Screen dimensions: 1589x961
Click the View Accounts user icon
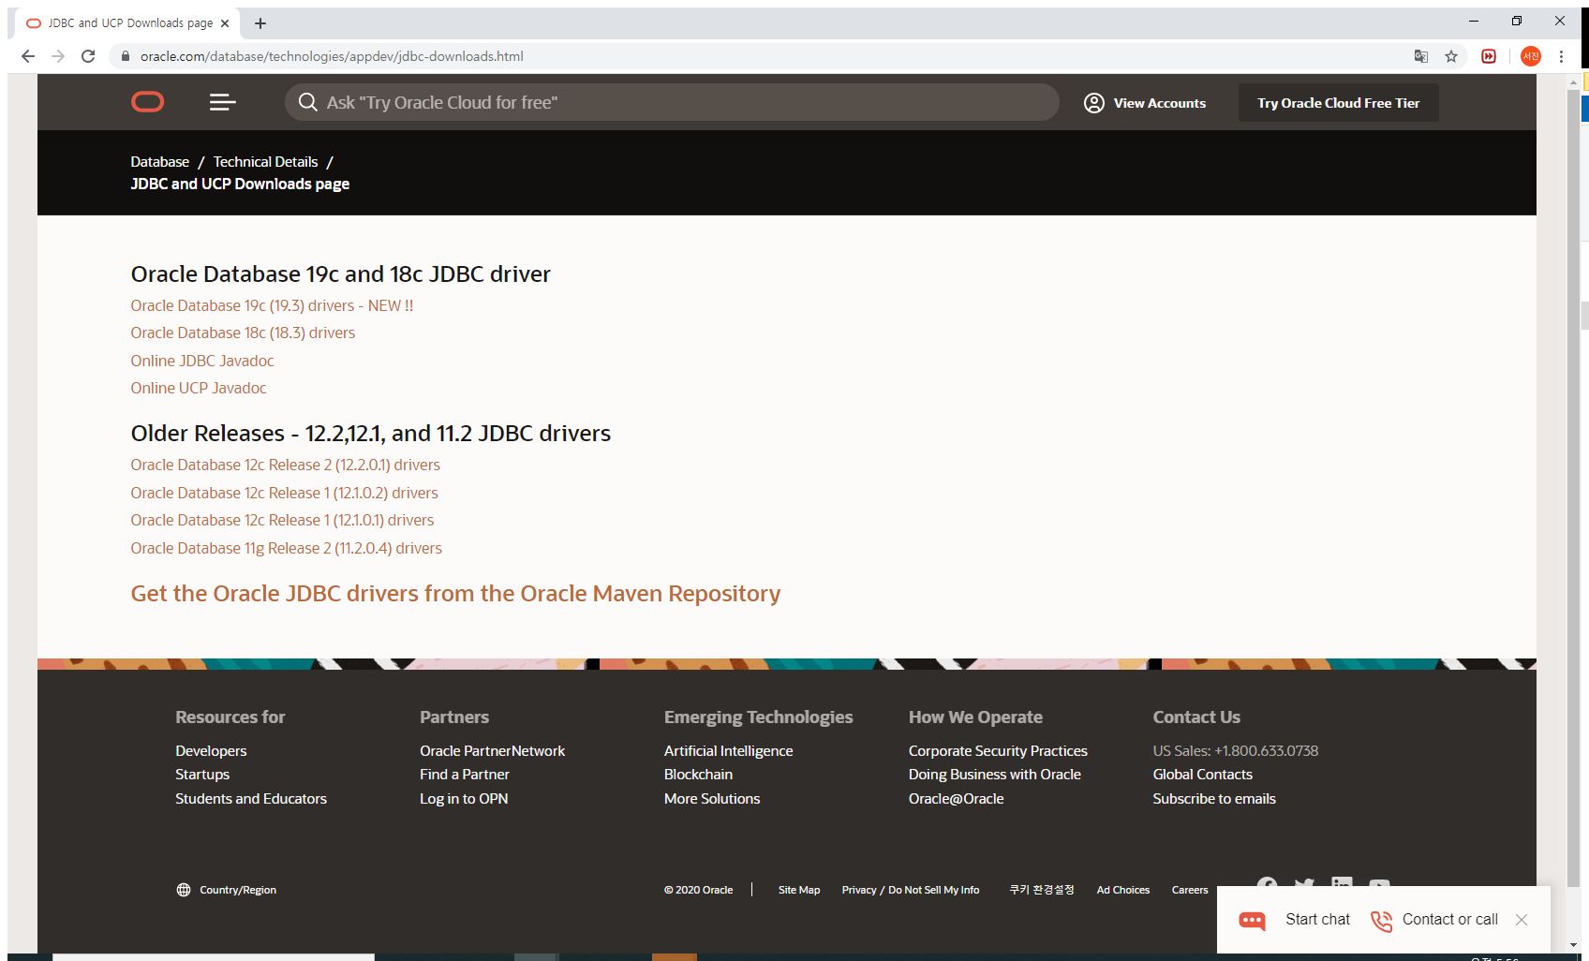pyautogui.click(x=1093, y=103)
